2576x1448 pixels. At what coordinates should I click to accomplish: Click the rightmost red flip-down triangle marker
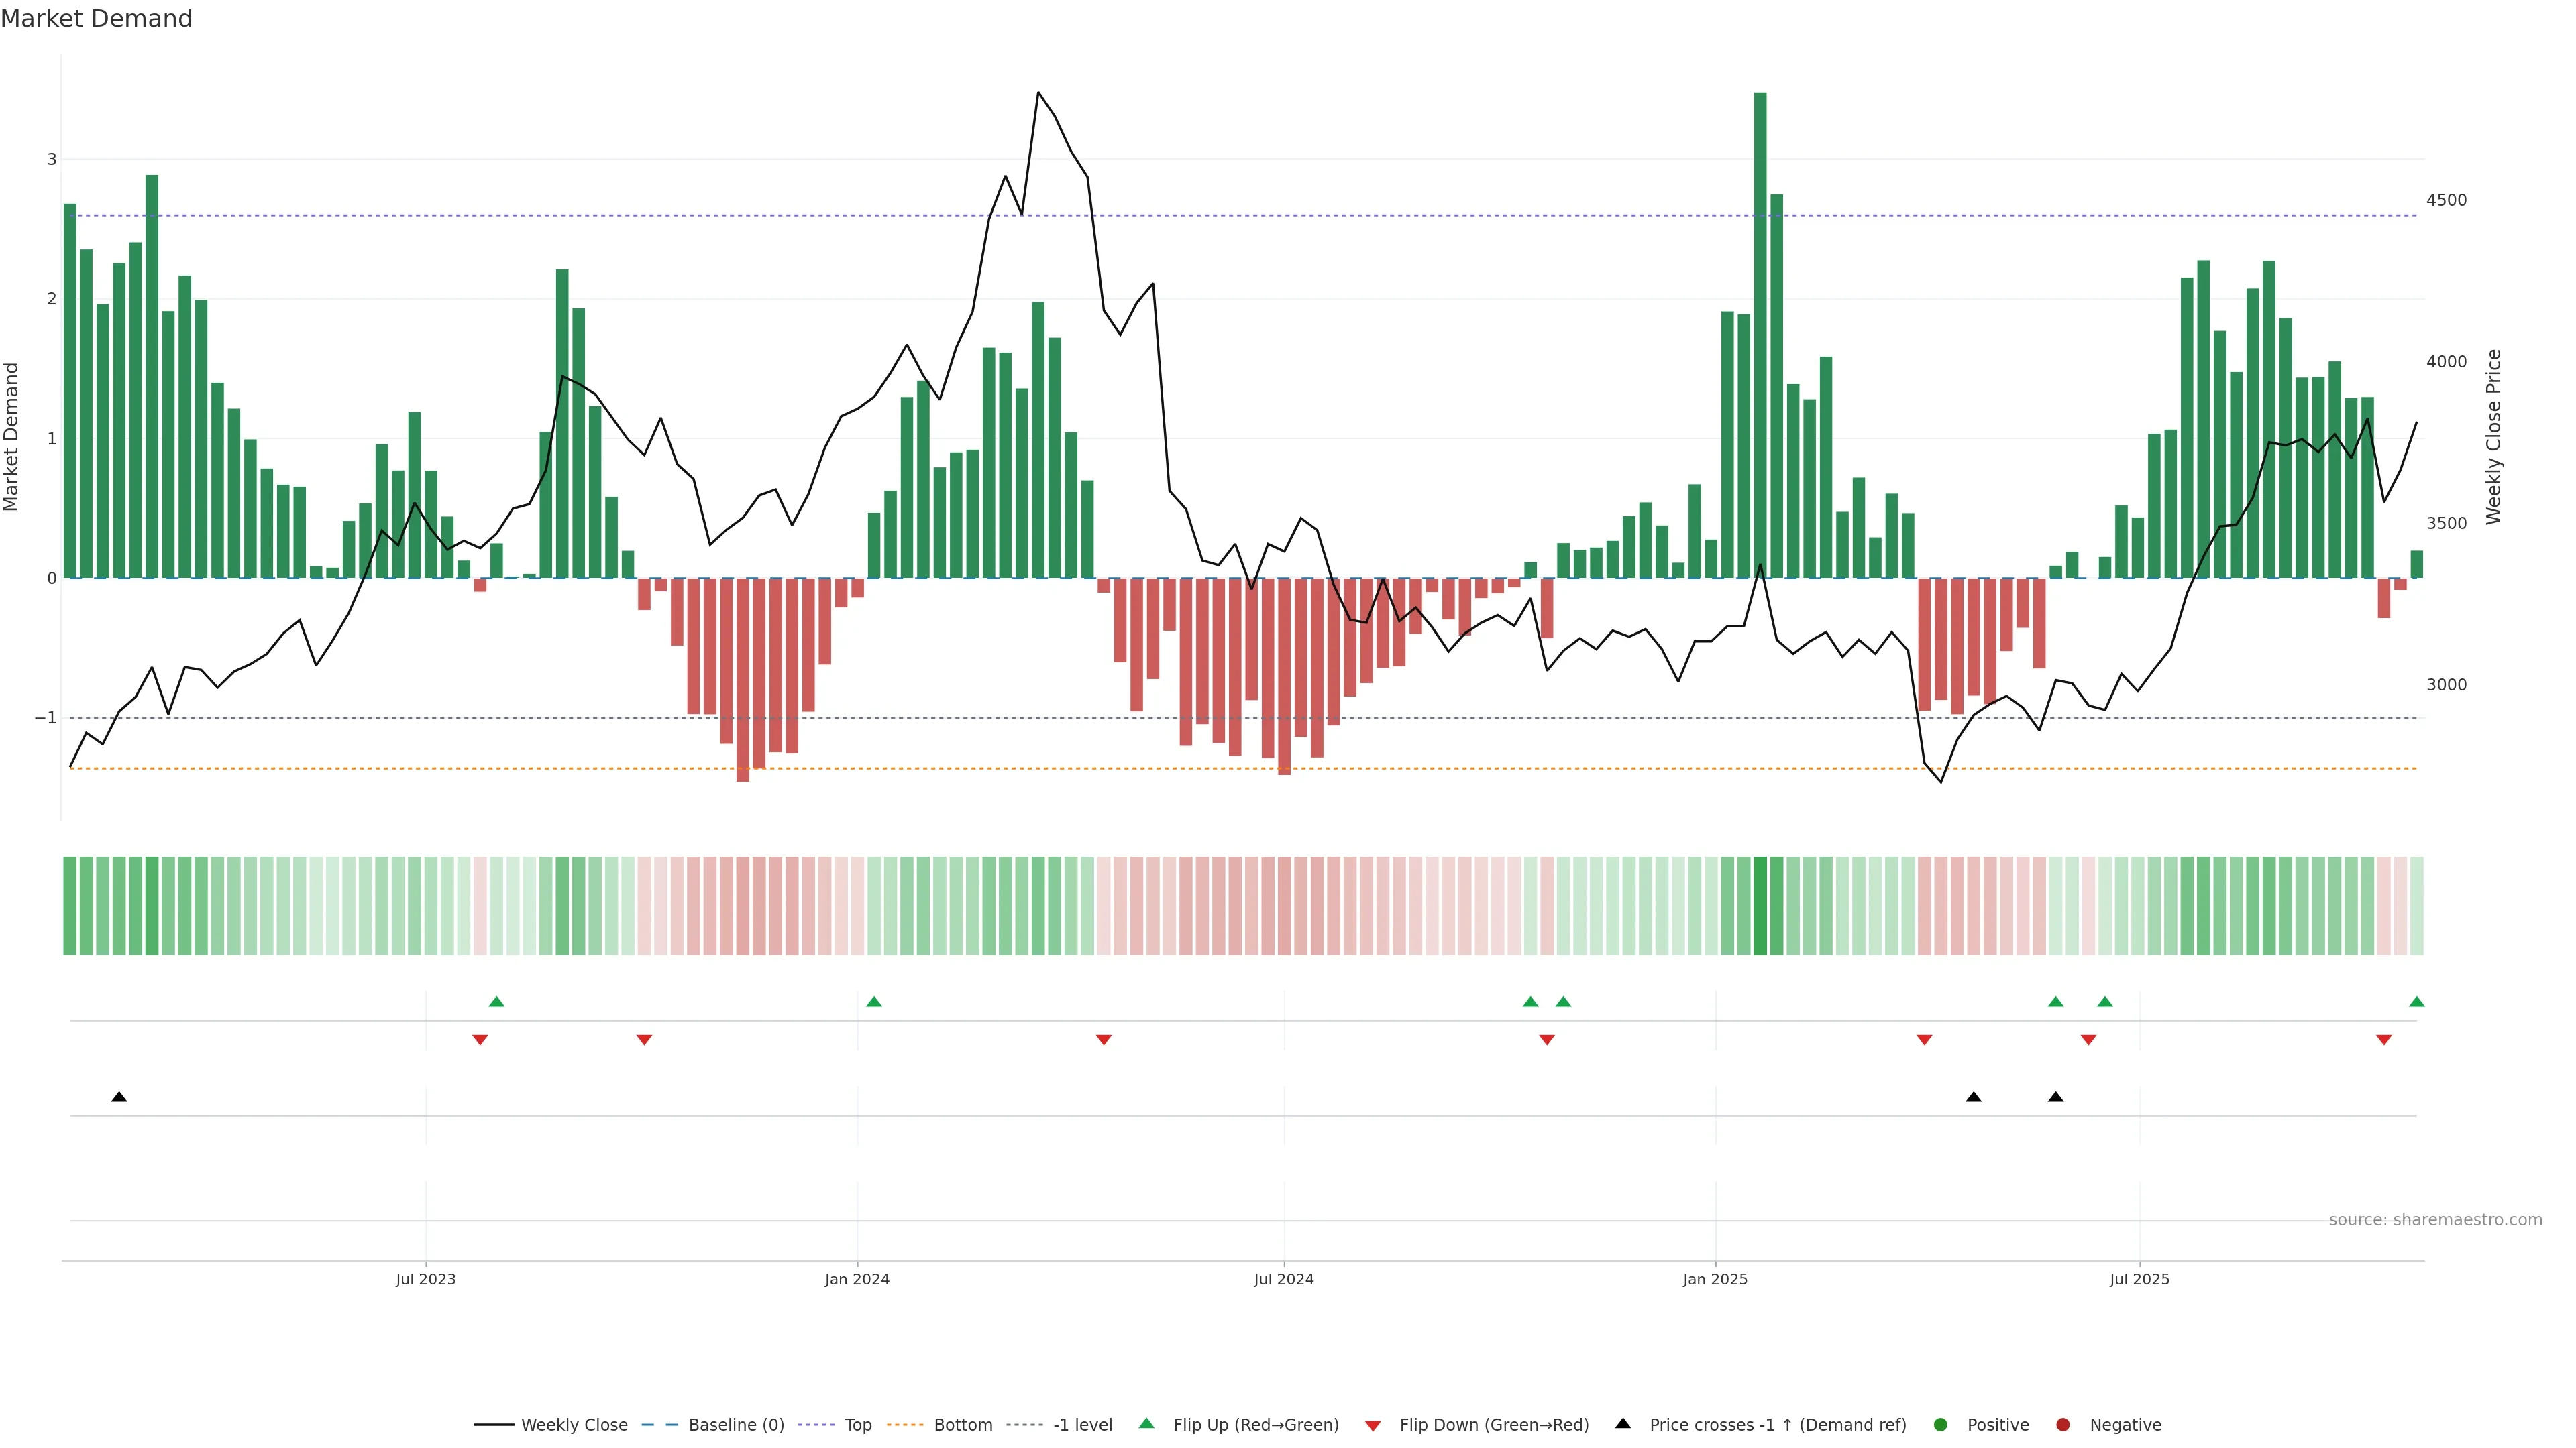(2384, 1040)
